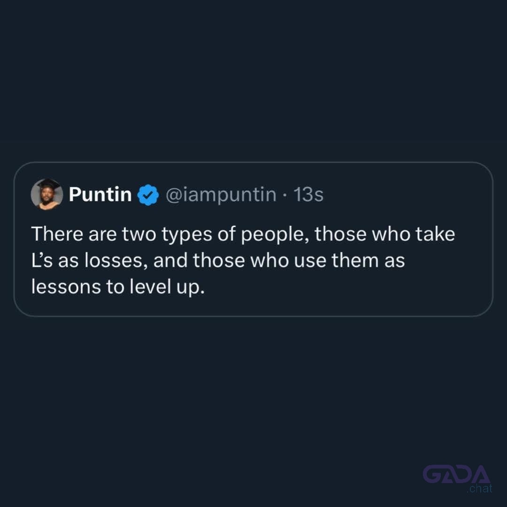Click the ".chat" text below GADA logo

[x=479, y=488]
